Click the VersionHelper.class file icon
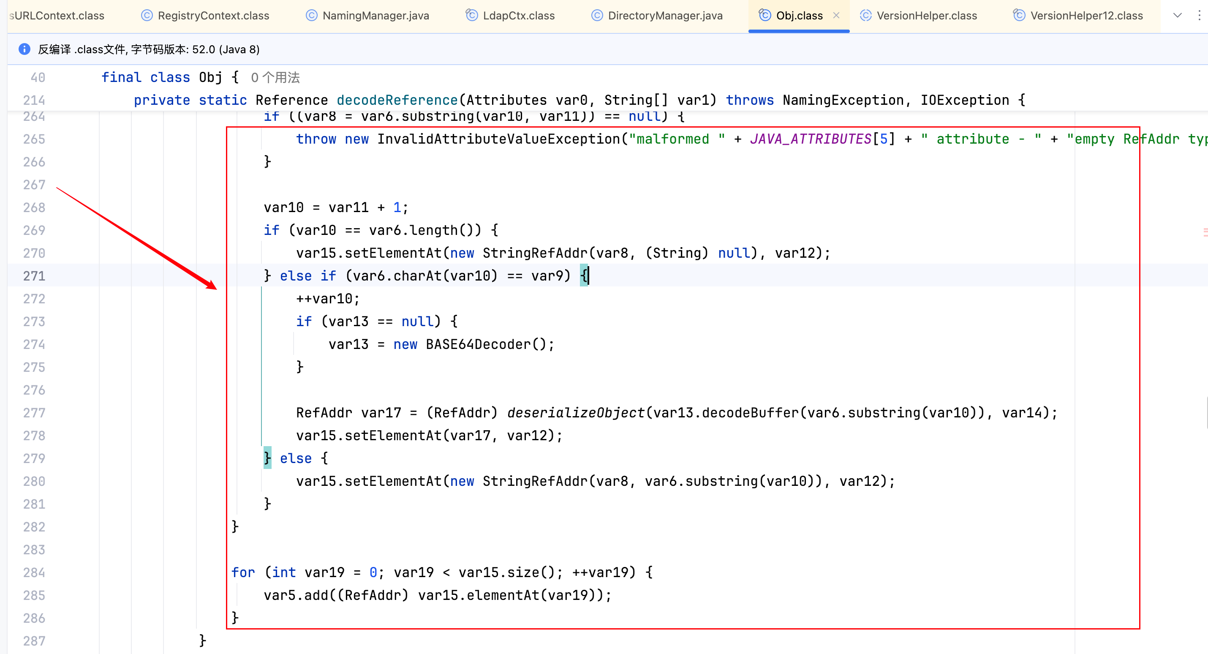The image size is (1208, 654). tap(866, 16)
